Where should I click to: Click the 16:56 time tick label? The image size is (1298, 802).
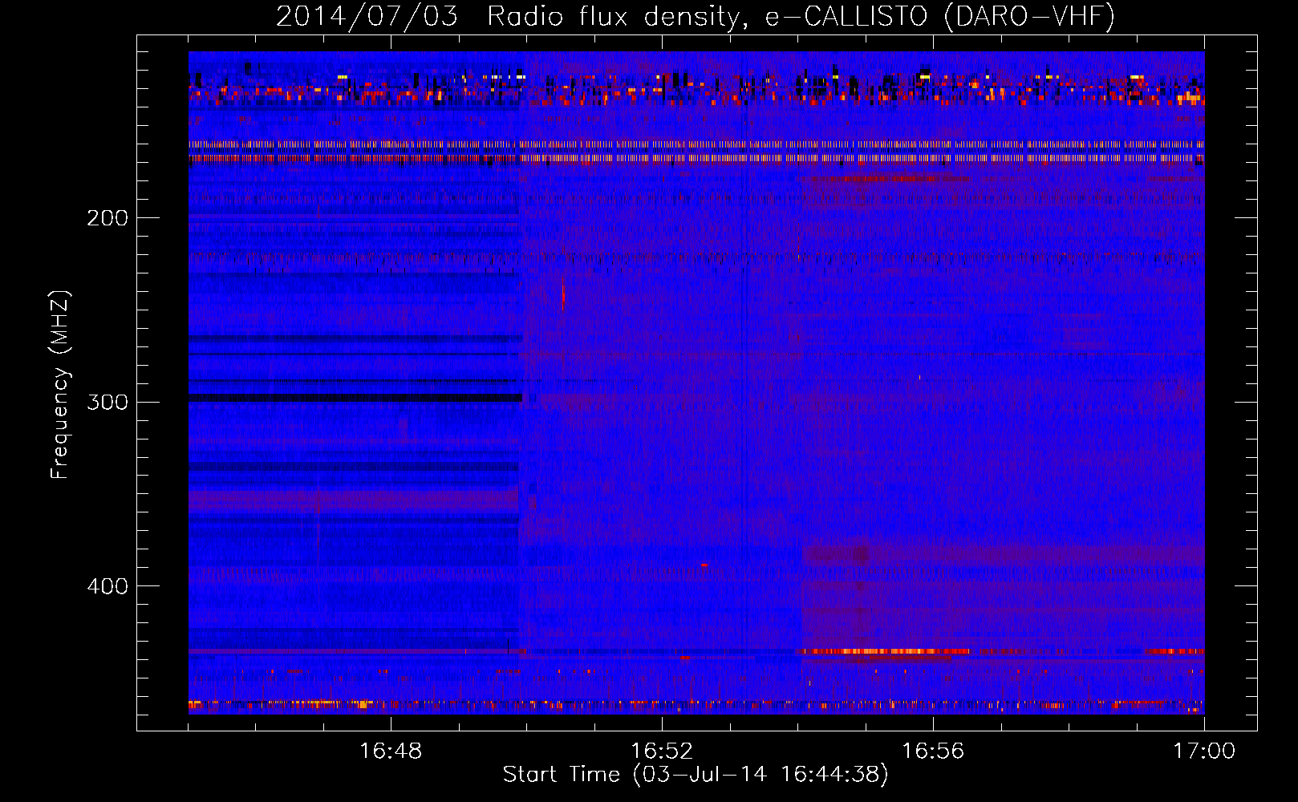point(933,751)
